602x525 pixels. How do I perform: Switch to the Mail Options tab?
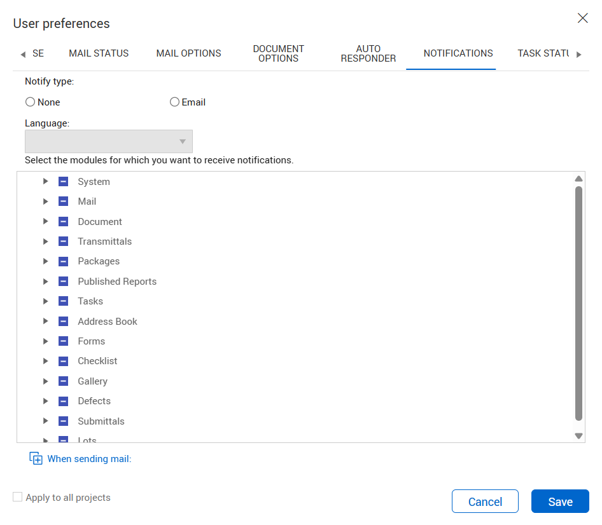pyautogui.click(x=188, y=53)
